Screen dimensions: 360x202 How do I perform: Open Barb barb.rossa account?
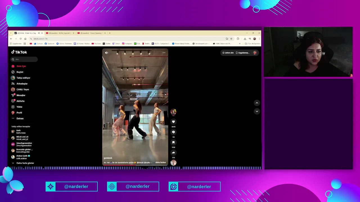coord(19,132)
